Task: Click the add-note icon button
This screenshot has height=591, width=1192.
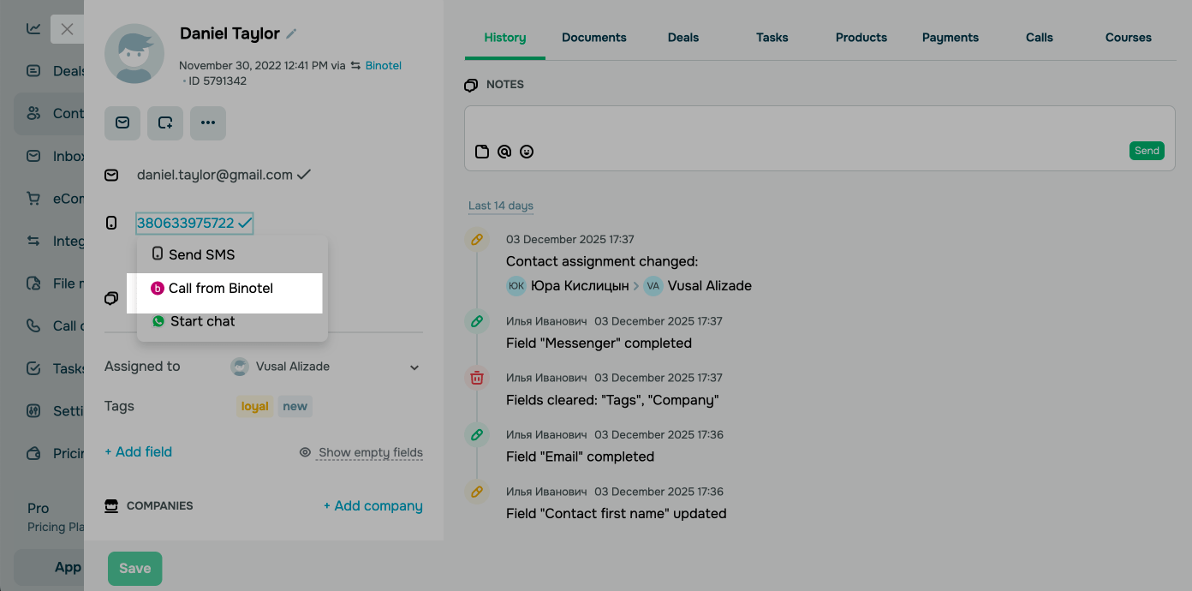Action: pos(165,123)
